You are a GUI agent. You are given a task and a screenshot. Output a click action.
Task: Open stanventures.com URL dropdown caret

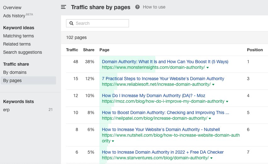(211, 158)
